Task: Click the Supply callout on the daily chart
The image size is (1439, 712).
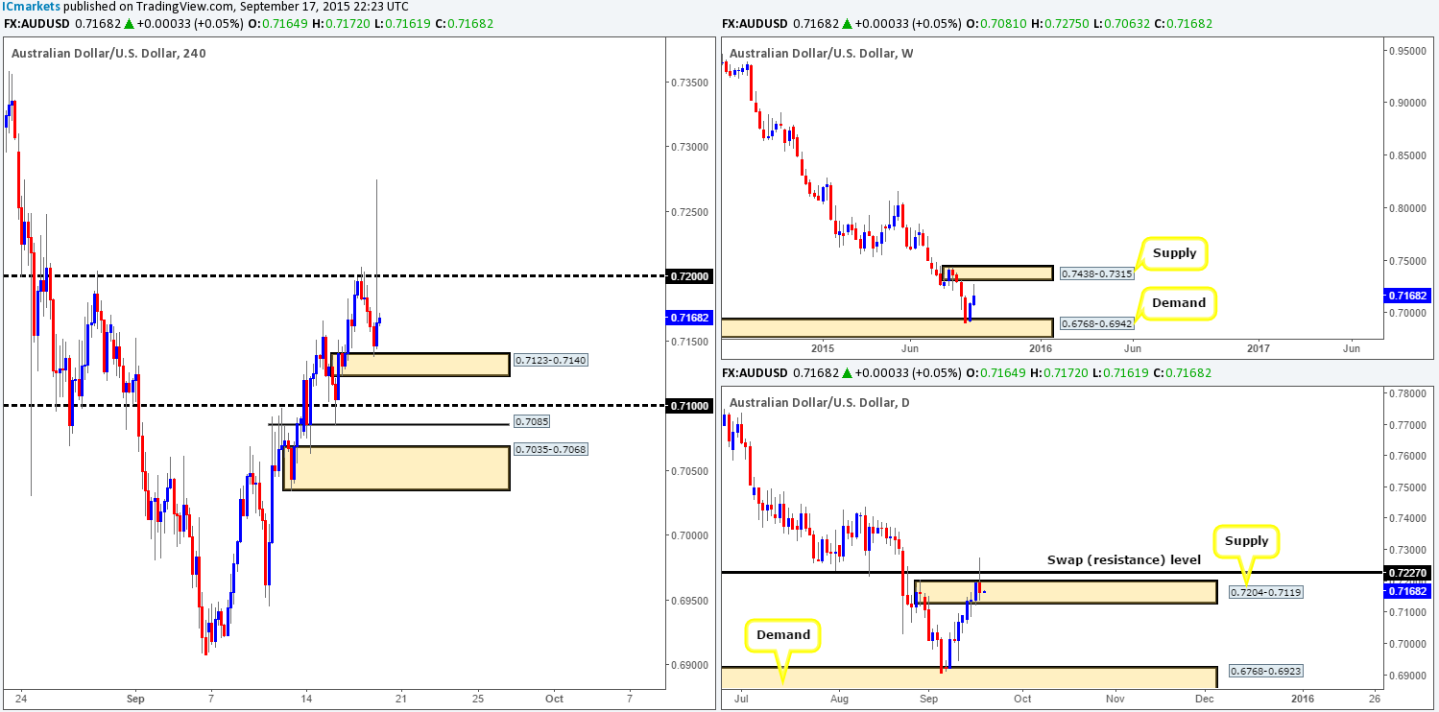Action: point(1246,541)
